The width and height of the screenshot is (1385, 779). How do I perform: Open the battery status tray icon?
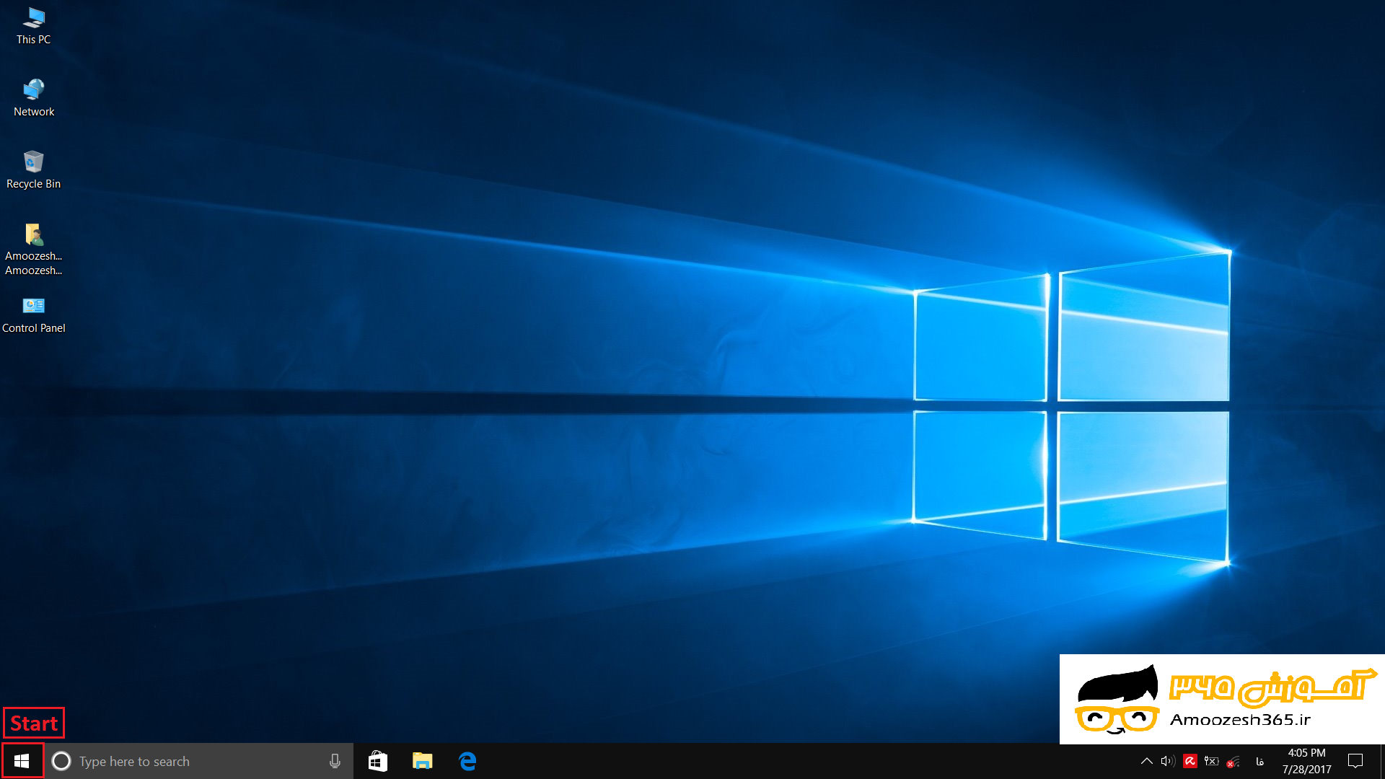click(1212, 761)
